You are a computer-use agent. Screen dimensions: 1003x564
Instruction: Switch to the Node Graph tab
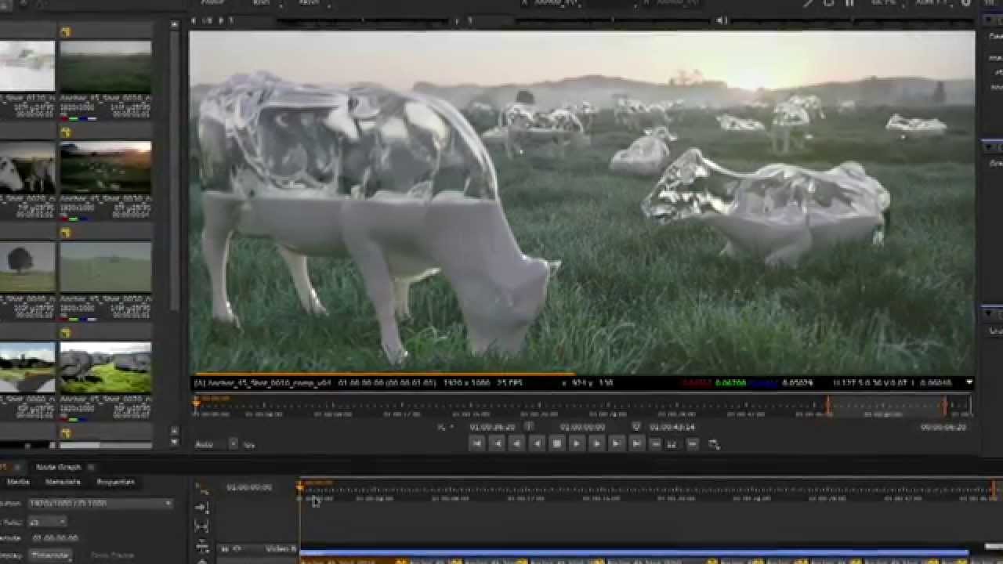pos(59,467)
